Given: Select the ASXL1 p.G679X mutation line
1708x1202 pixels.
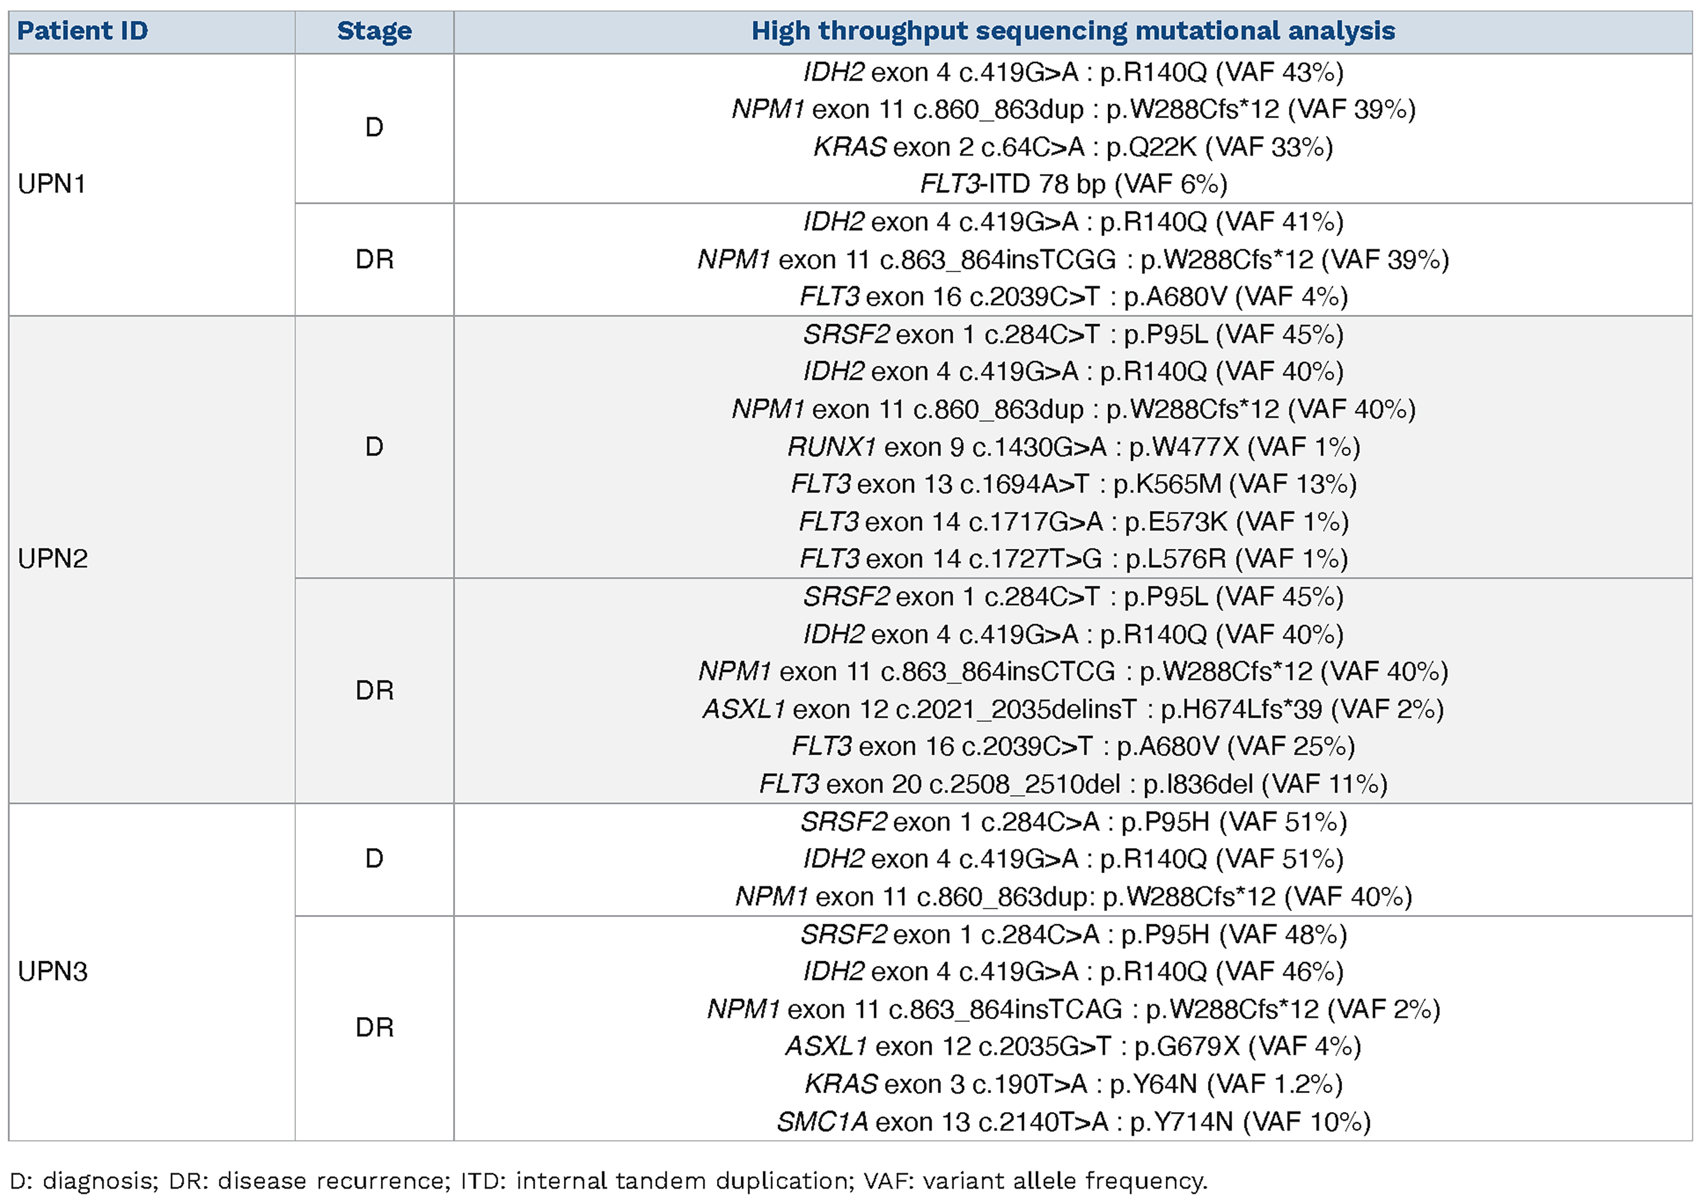Looking at the screenshot, I should pyautogui.click(x=1073, y=1047).
